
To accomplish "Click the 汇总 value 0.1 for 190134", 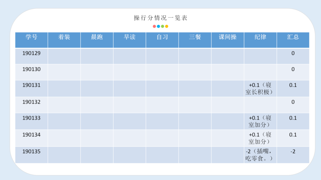I will coord(293,135).
